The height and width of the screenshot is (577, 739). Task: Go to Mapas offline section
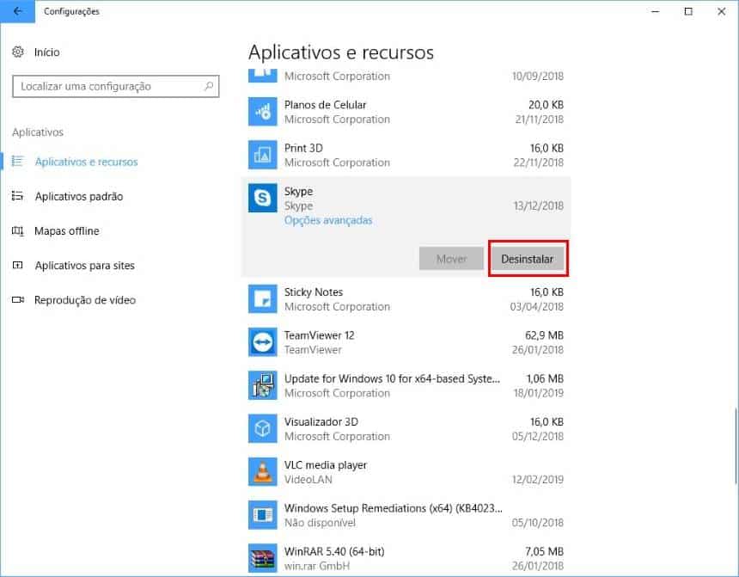pos(66,230)
